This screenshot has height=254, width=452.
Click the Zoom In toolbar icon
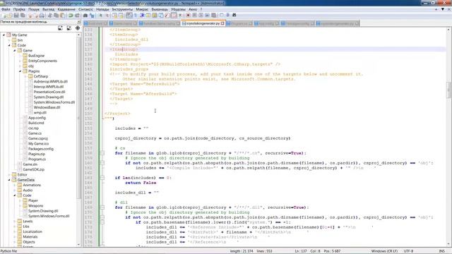tap(100, 15)
